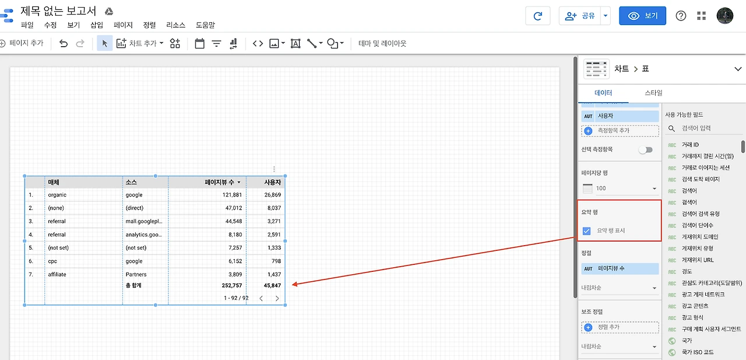Click 페이지 추가 in the toolbar
Viewport: 746px width, 360px height.
22,43
